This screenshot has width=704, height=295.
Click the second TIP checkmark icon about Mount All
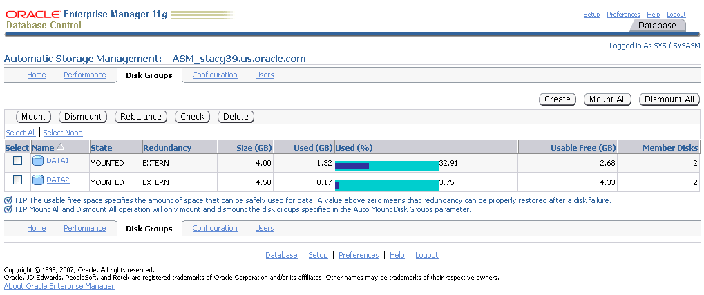pyautogui.click(x=8, y=210)
